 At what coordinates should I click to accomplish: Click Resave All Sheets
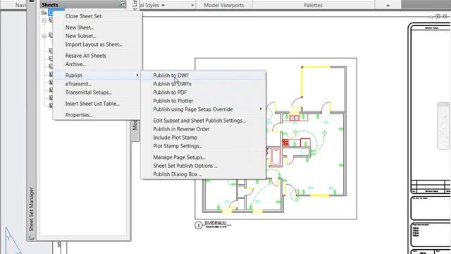coord(86,56)
